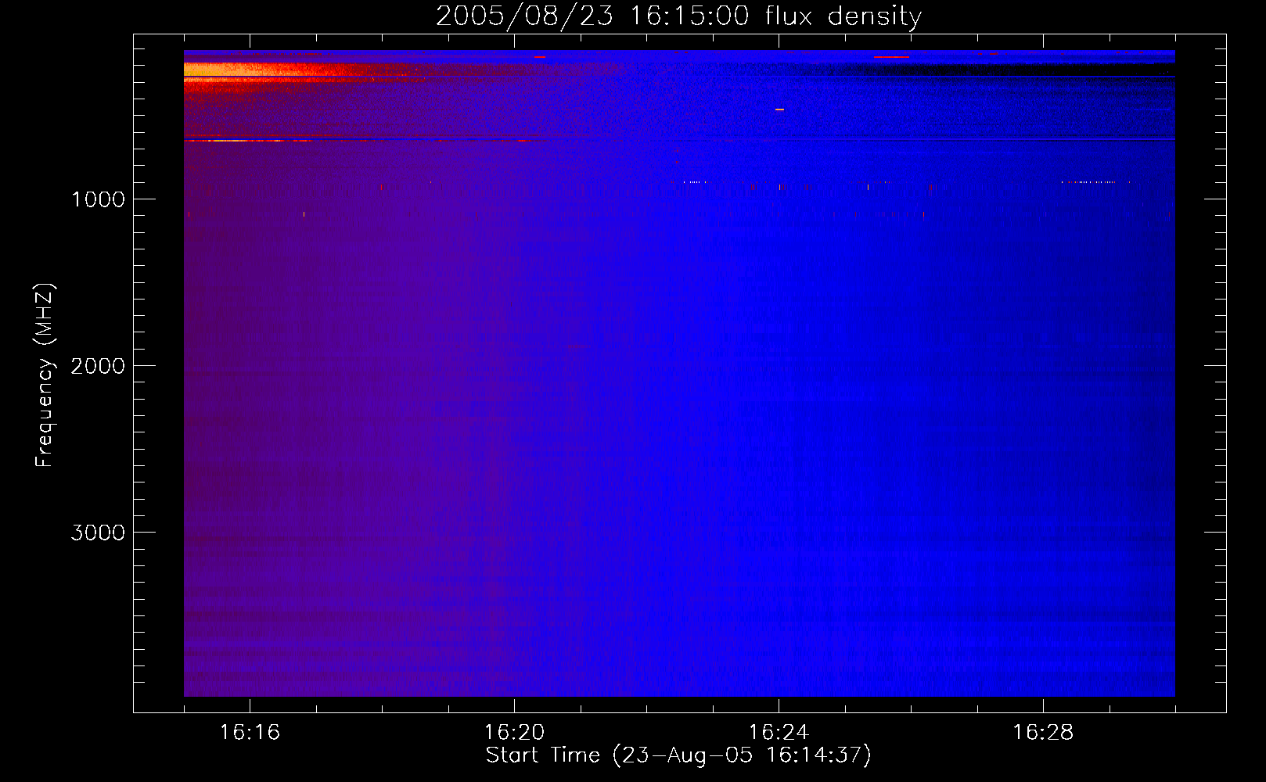Click the 1000 frequency tick label
Image resolution: width=1266 pixels, height=782 pixels.
[x=98, y=199]
